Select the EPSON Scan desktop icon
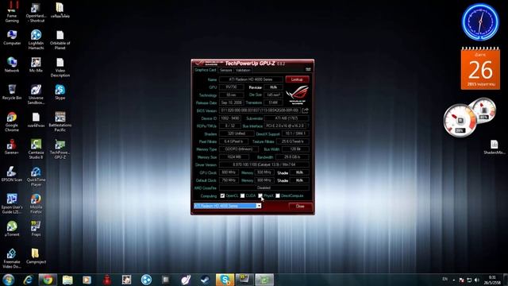Screen dimensions: 508x286 tap(12, 174)
